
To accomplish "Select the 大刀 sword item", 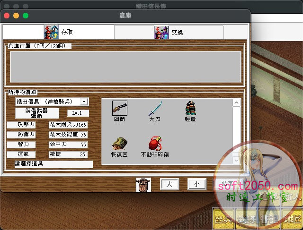I will click(154, 108).
